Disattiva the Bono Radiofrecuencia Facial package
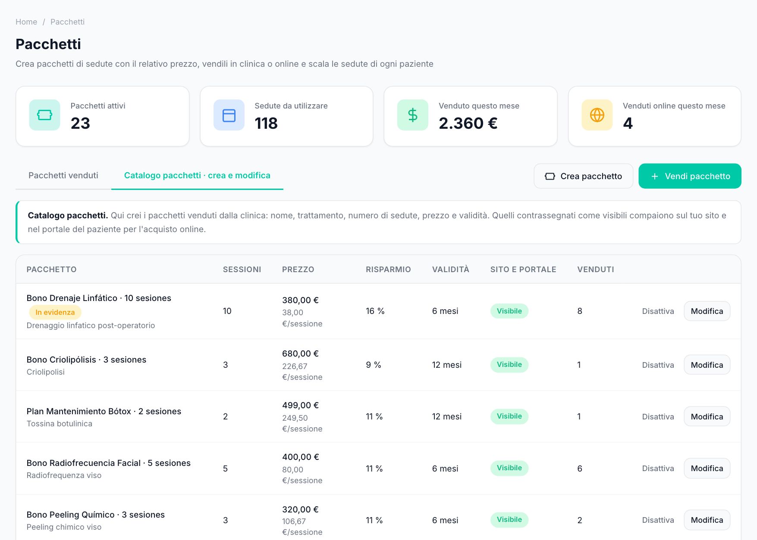757x540 pixels. 658,468
